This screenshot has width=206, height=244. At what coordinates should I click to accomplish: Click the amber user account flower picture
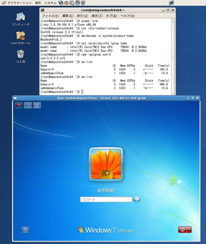106,164
